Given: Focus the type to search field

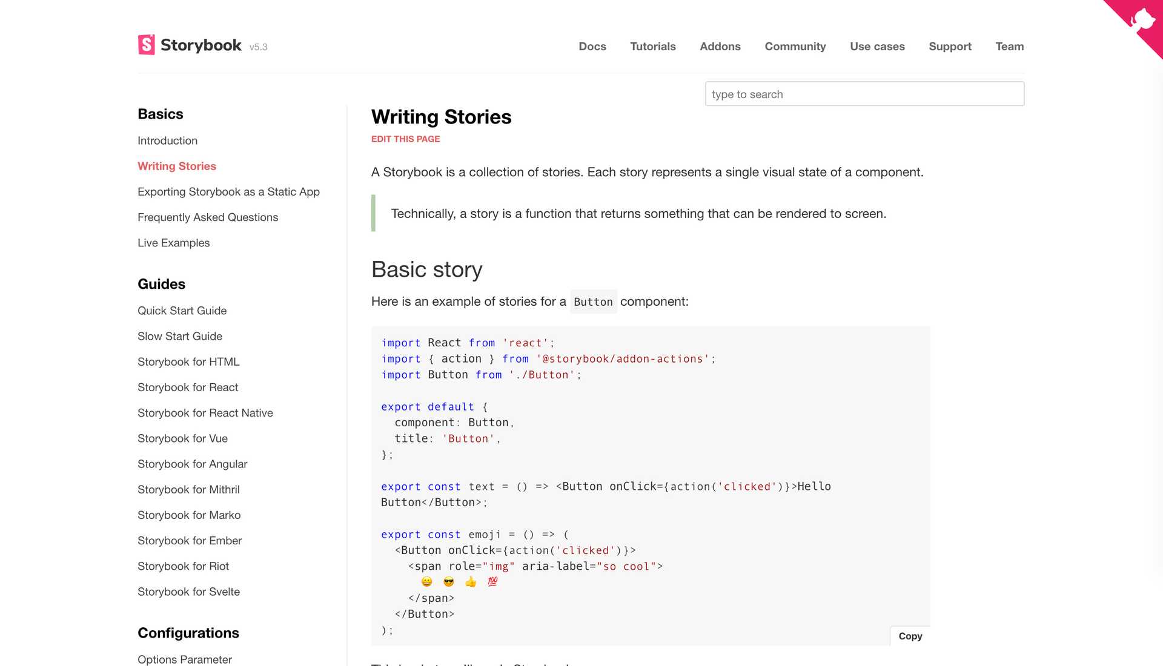Looking at the screenshot, I should (x=864, y=94).
